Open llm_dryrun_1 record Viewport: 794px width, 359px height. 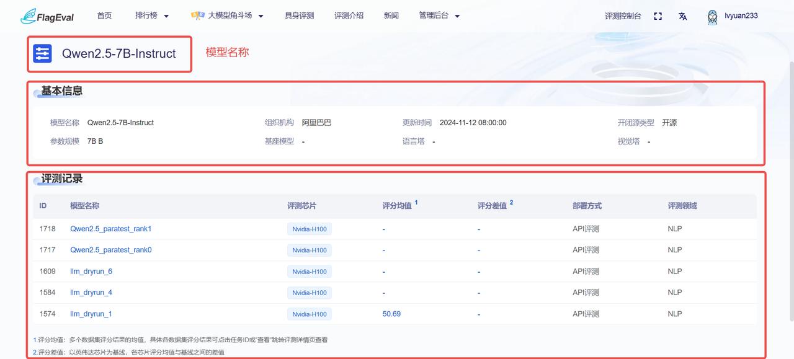91,314
